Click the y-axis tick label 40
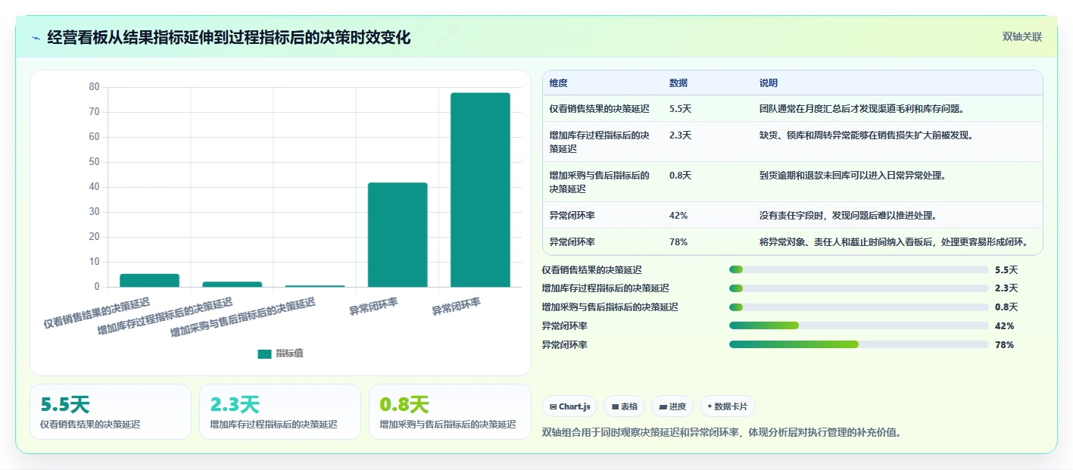This screenshot has width=1073, height=470. point(94,187)
